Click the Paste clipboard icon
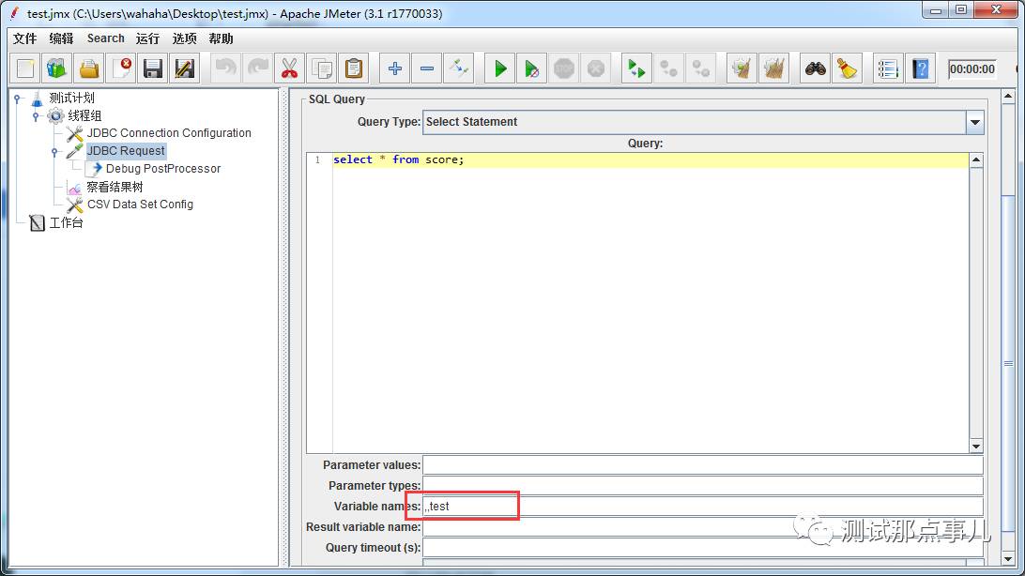1025x576 pixels. (354, 68)
